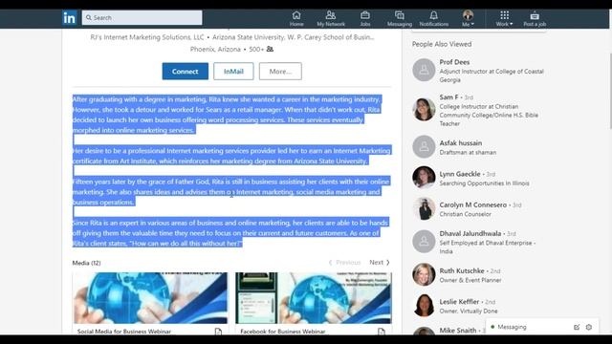This screenshot has height=344, width=612.
Task: Click the Connect button
Action: (185, 72)
